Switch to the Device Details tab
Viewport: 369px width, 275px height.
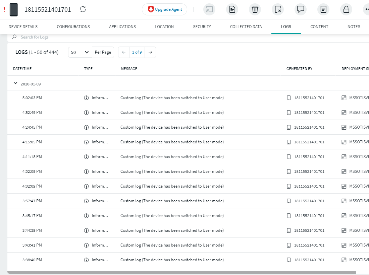[x=23, y=27]
